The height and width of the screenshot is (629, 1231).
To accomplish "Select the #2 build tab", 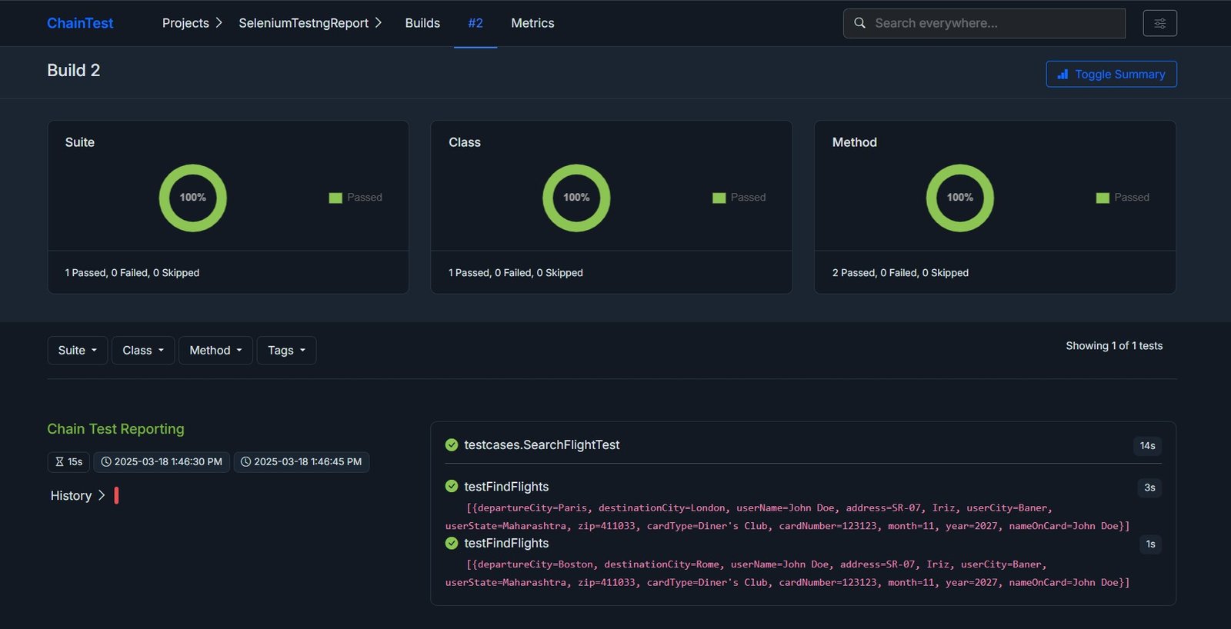I will (475, 23).
